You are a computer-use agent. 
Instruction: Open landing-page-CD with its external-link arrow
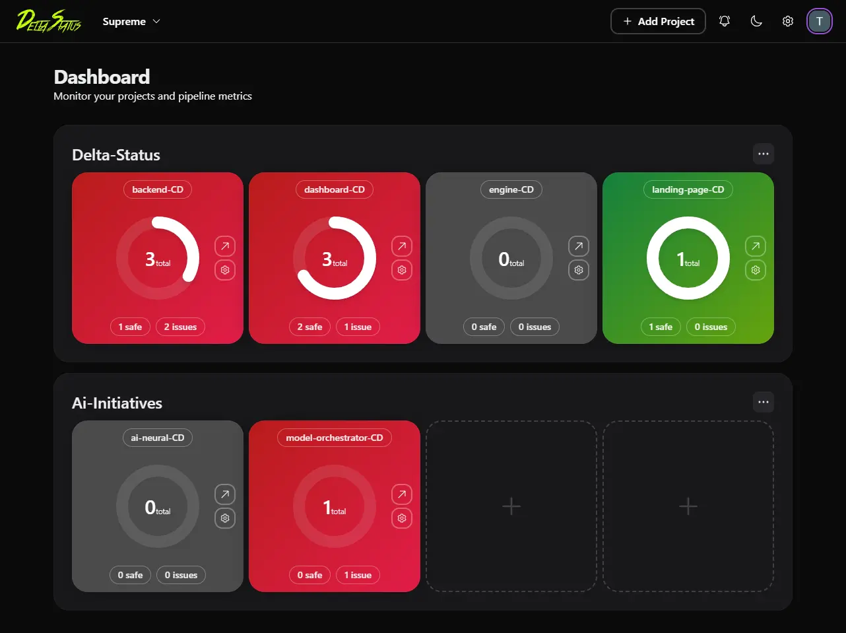coord(755,246)
